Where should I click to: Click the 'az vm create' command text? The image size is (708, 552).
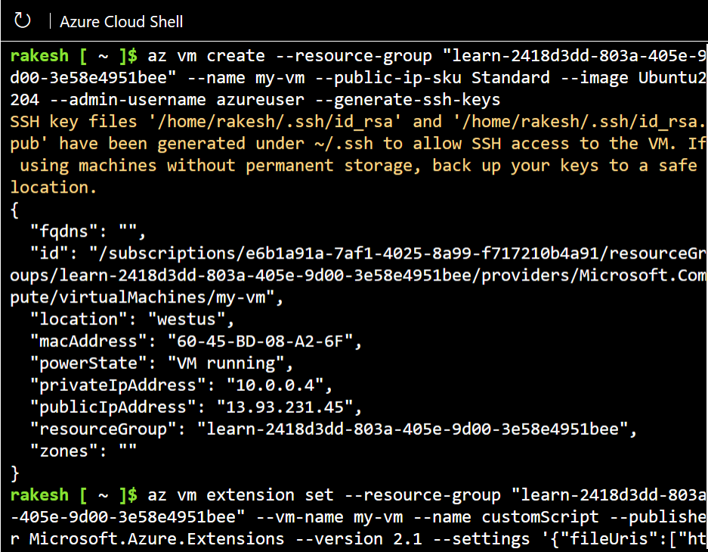pyautogui.click(x=206, y=55)
